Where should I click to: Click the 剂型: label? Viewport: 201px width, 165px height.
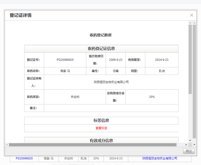tap(134, 71)
